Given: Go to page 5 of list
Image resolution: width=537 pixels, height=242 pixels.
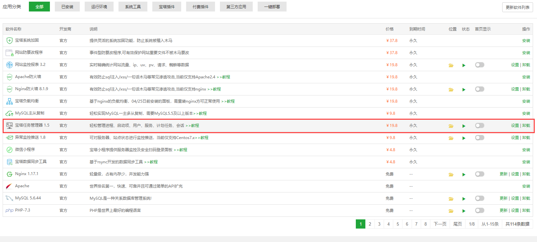Looking at the screenshot, I should coord(398,224).
